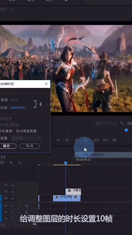Viewport: 132px width, 235px height.
Task: Click the program monitor video preview frame
Action: click(66, 68)
